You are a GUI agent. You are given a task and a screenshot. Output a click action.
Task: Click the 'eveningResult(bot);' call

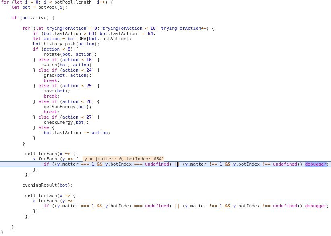pos(48,185)
